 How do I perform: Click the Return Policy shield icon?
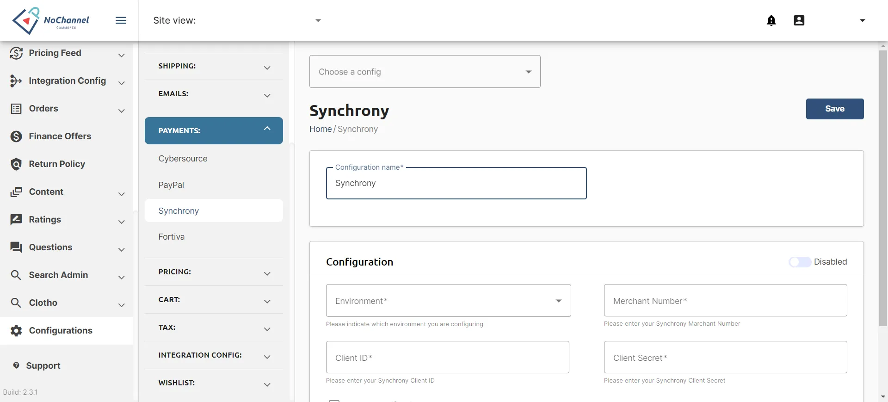(16, 164)
